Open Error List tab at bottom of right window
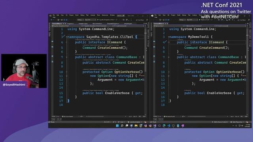Screen dimensions: 253x142 pos(161,119)
